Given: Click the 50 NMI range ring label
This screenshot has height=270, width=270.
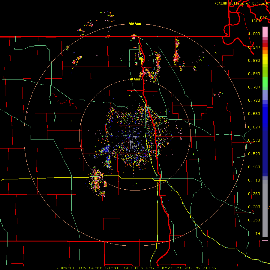Looking at the screenshot, I should [x=135, y=79].
